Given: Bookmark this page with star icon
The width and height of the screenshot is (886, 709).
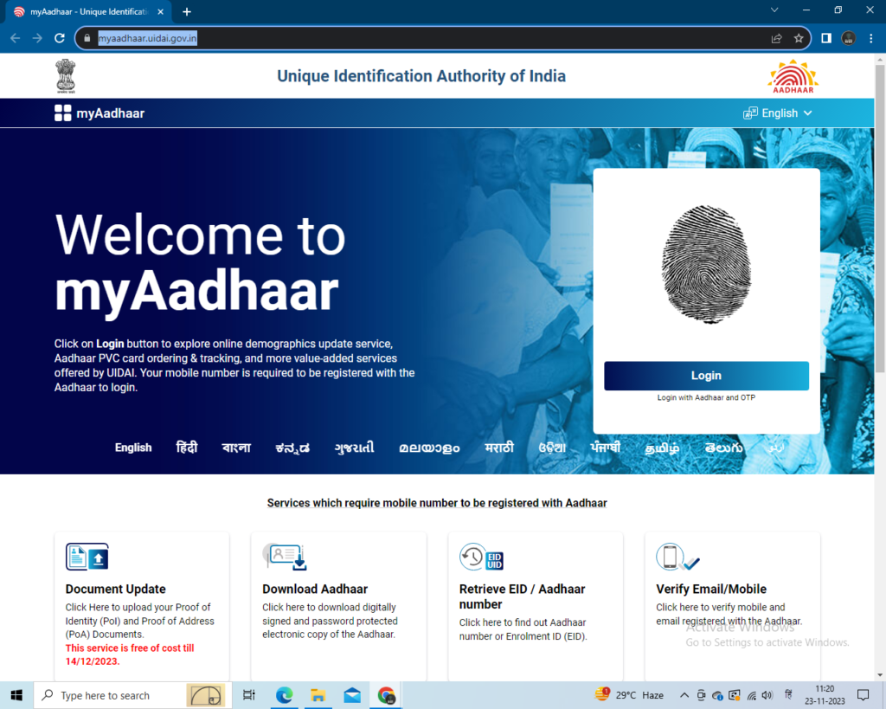Looking at the screenshot, I should coord(799,38).
